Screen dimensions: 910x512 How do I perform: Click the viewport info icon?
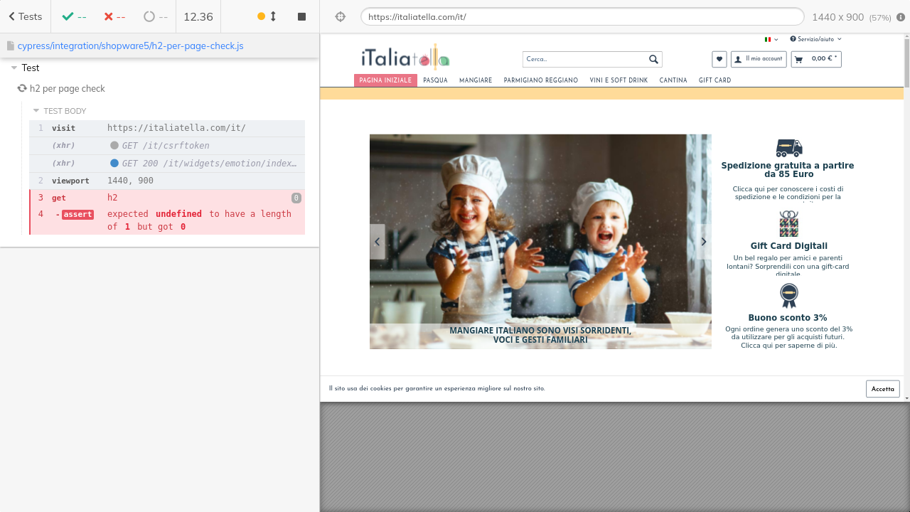pyautogui.click(x=901, y=17)
